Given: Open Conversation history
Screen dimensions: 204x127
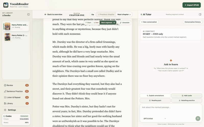Looking at the screenshot, I should tap(193, 22).
